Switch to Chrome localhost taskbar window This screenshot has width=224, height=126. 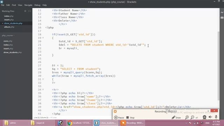(79, 123)
